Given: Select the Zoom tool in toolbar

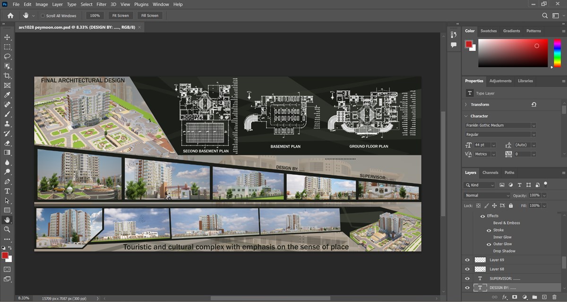Looking at the screenshot, I should 7,229.
